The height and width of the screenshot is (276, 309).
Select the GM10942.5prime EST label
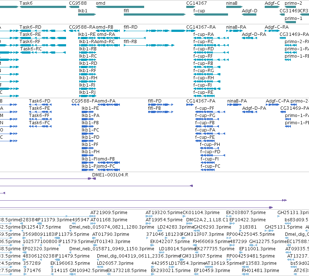pos(88,271)
